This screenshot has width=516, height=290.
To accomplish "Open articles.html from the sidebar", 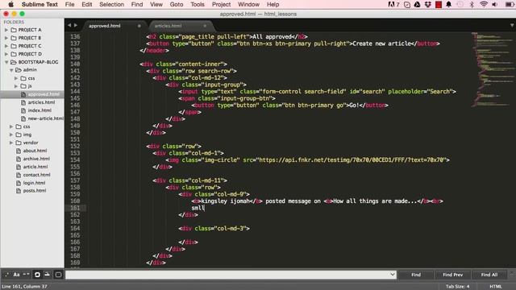I will (x=41, y=102).
